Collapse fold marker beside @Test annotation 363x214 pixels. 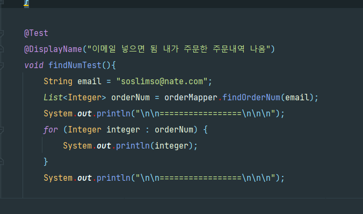pos(2,34)
